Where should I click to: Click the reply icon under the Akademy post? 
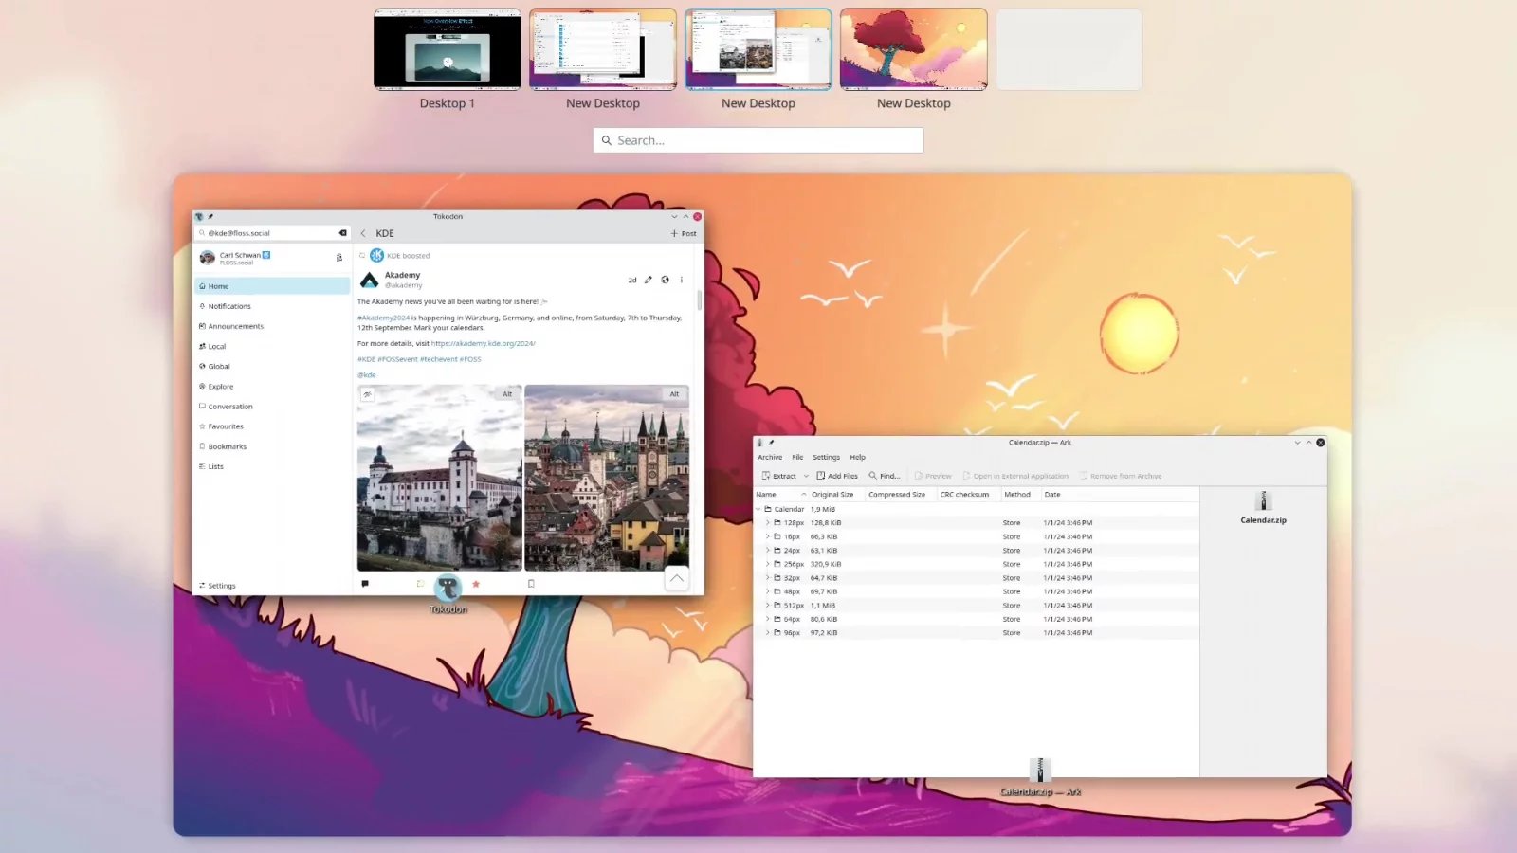point(365,584)
